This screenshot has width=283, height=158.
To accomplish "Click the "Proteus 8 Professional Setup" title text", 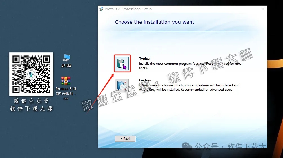I will pyautogui.click(x=128, y=9).
